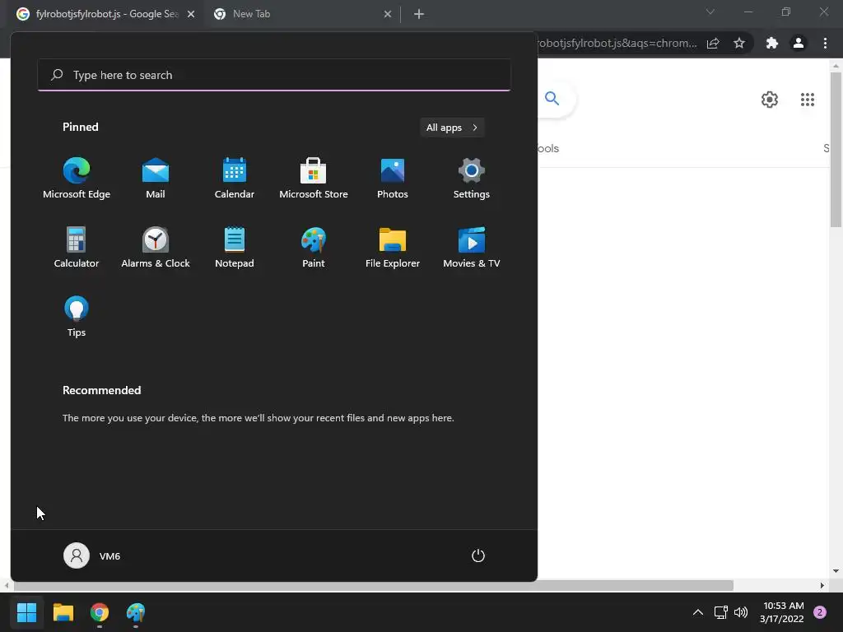Share this page from the address bar
The width and height of the screenshot is (843, 632).
click(714, 43)
